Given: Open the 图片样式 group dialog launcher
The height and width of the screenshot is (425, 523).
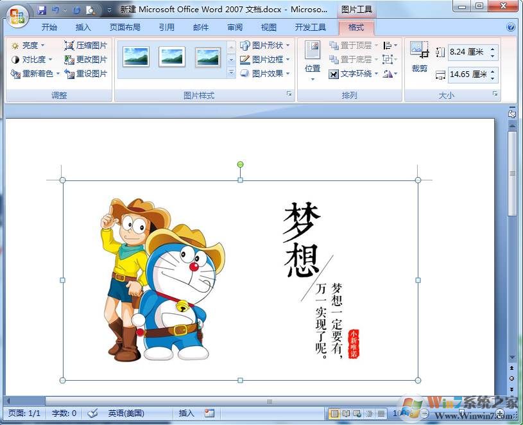Looking at the screenshot, I should (x=289, y=94).
